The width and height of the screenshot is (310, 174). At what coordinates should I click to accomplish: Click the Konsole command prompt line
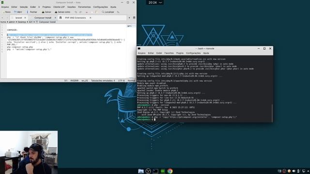(204, 119)
